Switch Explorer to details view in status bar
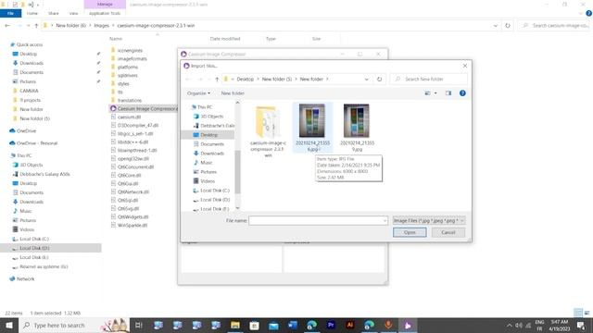 (x=578, y=313)
